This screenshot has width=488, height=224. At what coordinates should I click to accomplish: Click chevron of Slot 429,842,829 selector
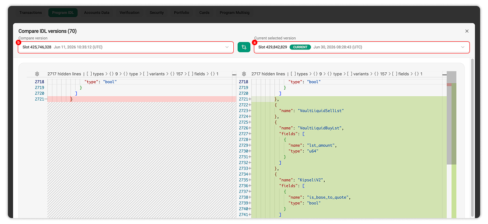[x=462, y=47]
